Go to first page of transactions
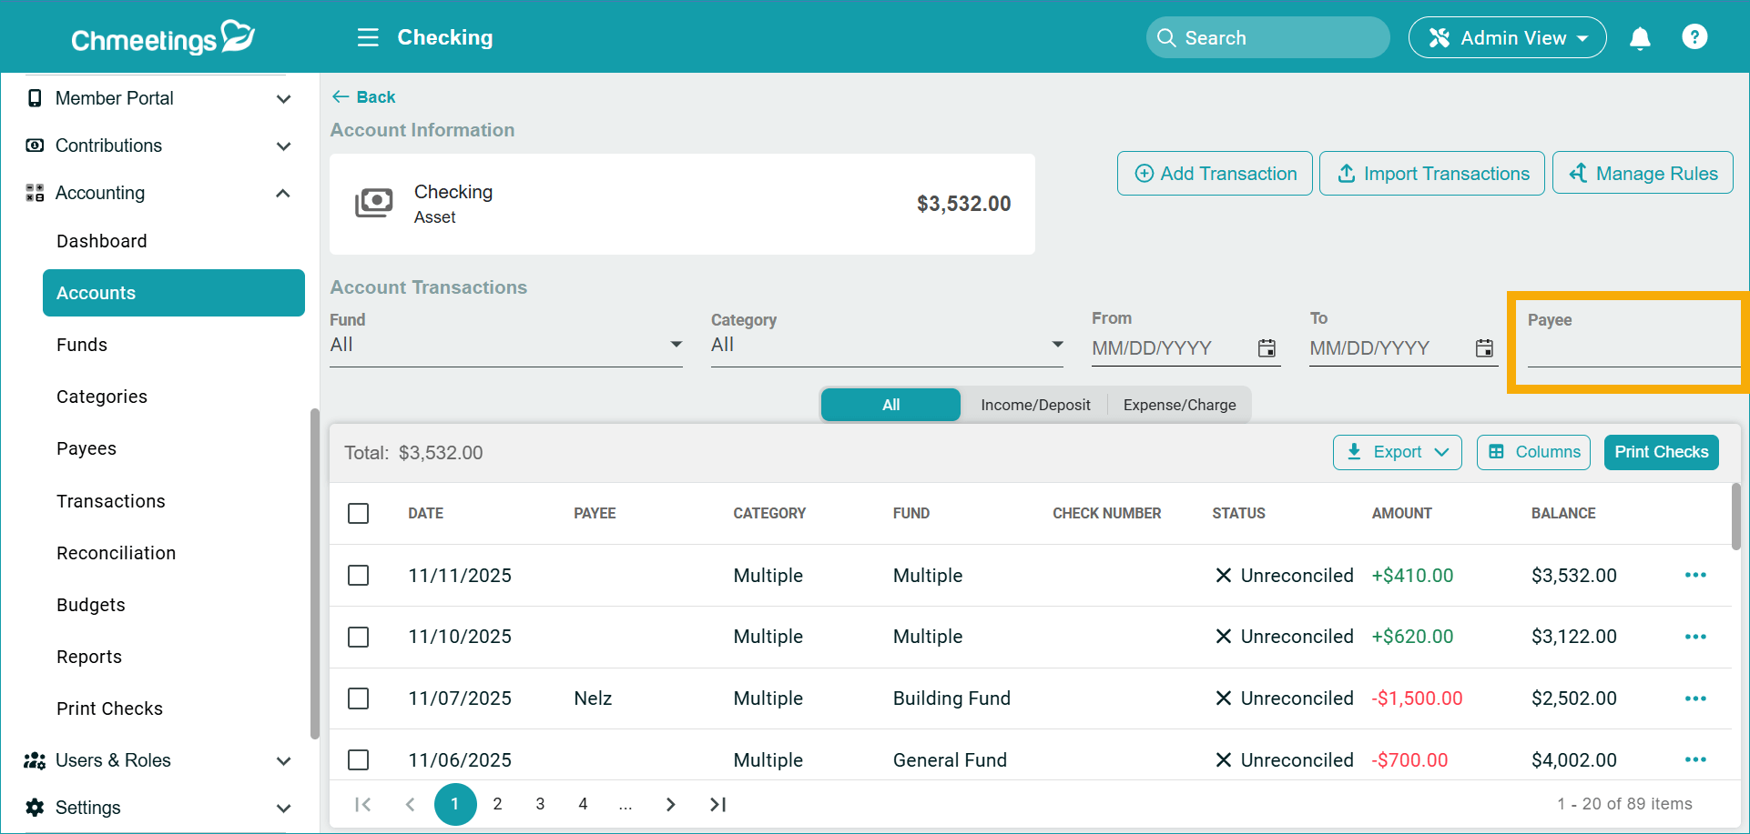Image resolution: width=1750 pixels, height=834 pixels. point(362,804)
